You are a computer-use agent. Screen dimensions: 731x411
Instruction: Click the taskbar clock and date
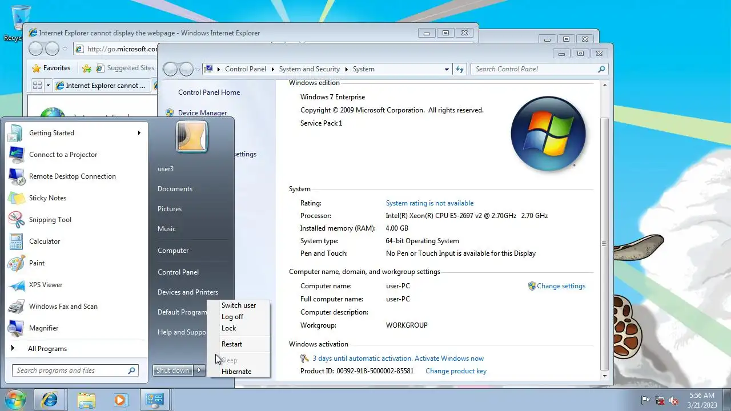pyautogui.click(x=701, y=400)
